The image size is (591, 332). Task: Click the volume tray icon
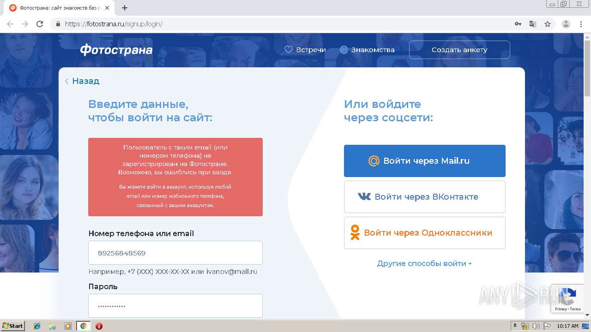pyautogui.click(x=536, y=326)
